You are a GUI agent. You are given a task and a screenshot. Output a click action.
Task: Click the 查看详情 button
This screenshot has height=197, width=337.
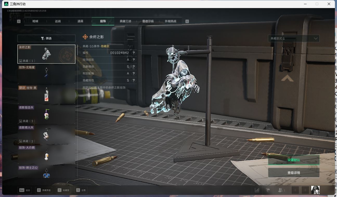click(x=294, y=173)
